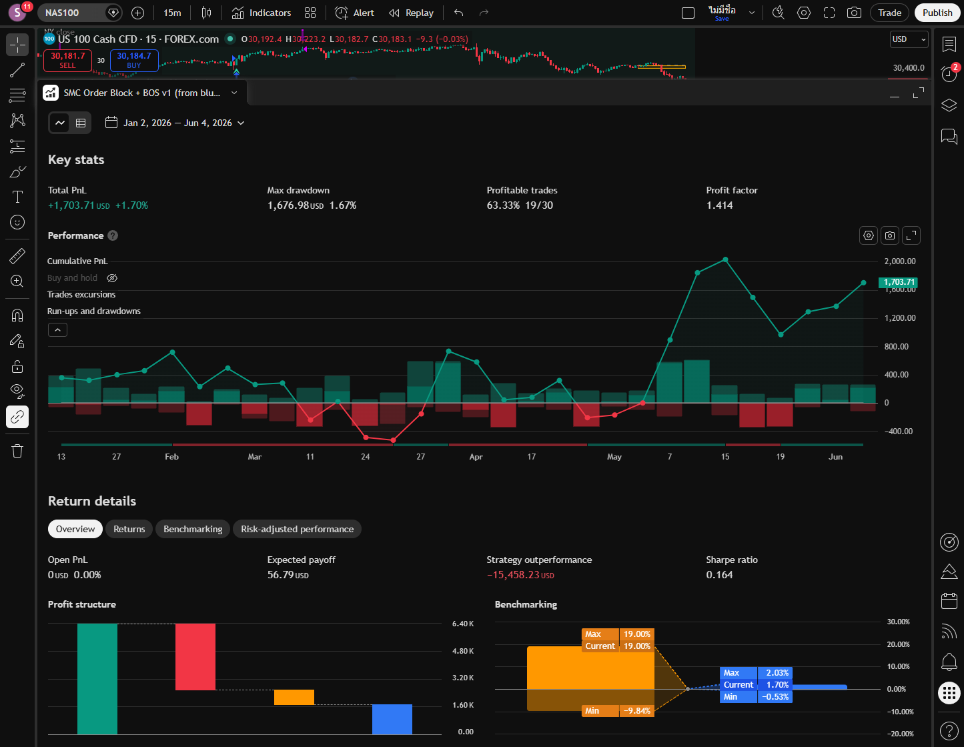This screenshot has width=964, height=747.
Task: Open the layout name dropdown arrow
Action: click(752, 13)
